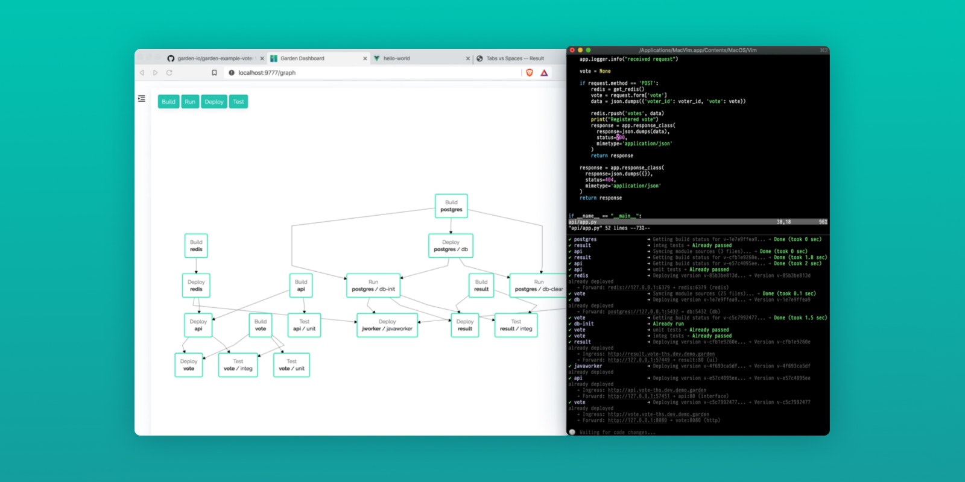Select the Deploy redis graph node
Screen dimensions: 965x482
[x=196, y=286]
